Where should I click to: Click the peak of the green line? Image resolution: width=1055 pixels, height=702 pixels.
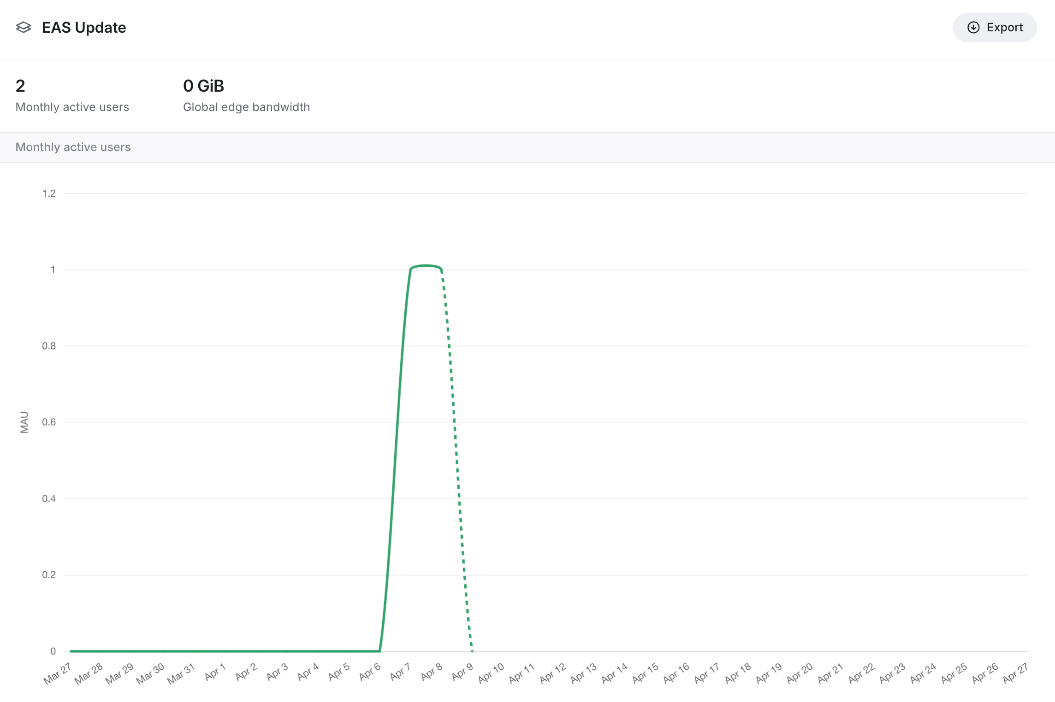(x=426, y=266)
